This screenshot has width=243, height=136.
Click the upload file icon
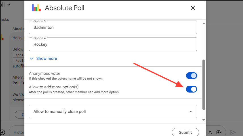[210, 132]
